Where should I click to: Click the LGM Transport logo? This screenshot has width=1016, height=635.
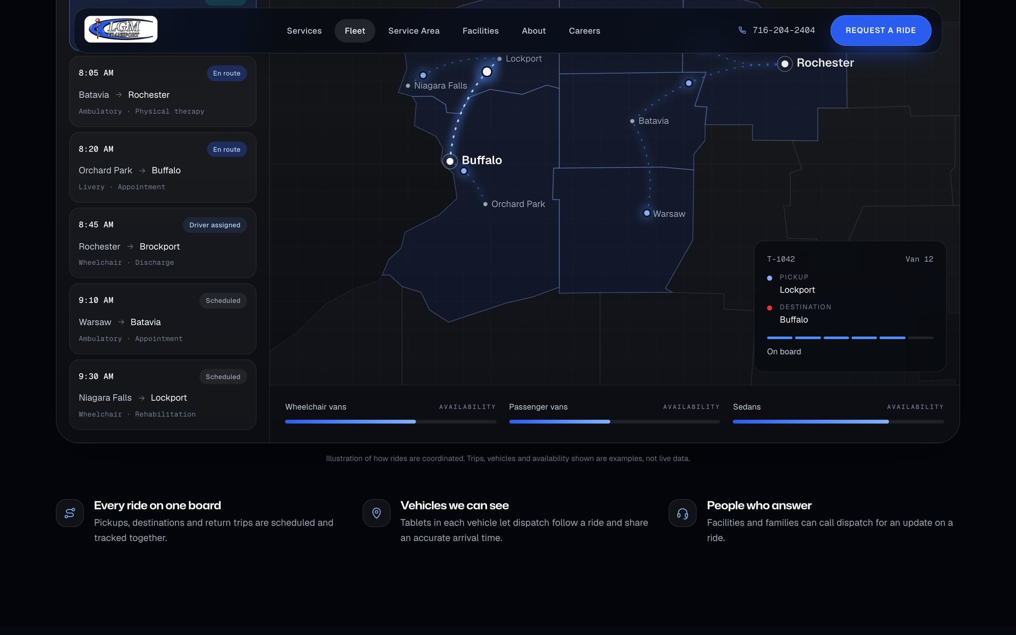coord(121,29)
